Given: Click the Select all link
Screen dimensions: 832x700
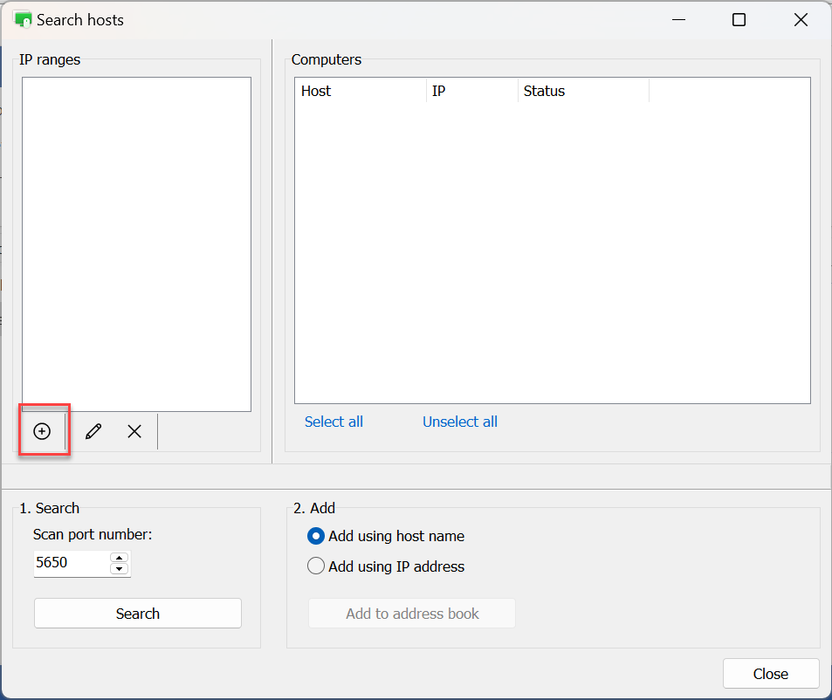Looking at the screenshot, I should tap(333, 422).
